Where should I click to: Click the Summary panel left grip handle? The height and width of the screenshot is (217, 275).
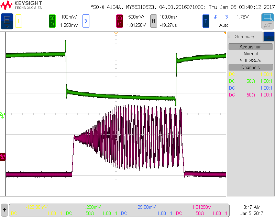229,36
